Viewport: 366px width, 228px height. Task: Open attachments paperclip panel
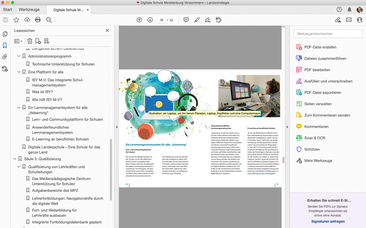click(x=5, y=57)
